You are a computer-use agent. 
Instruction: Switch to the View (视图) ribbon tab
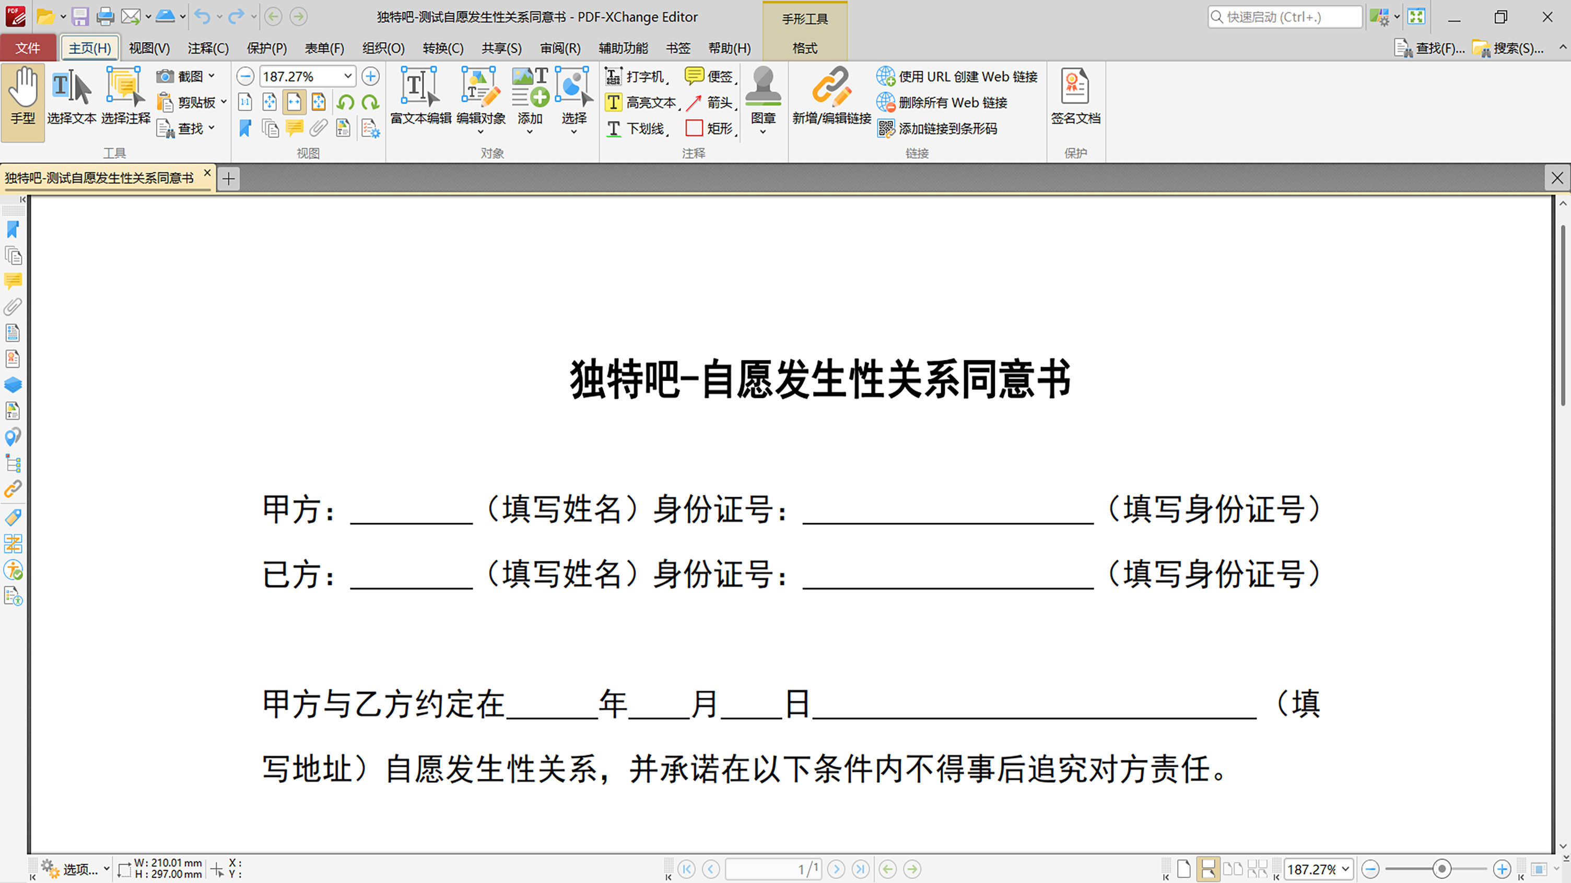(x=149, y=47)
